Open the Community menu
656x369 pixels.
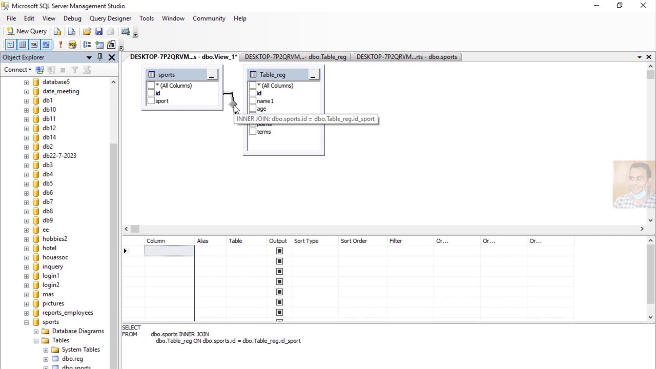point(209,18)
